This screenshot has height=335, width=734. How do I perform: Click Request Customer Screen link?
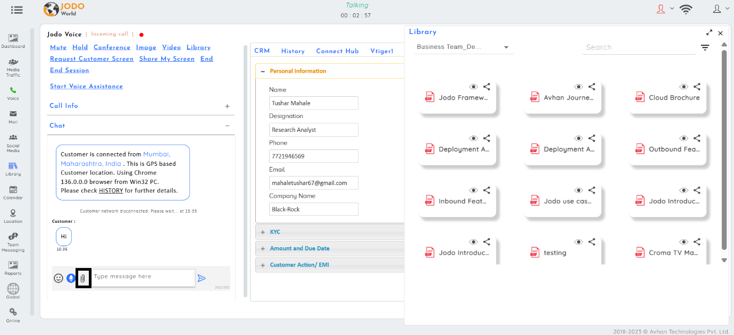(x=91, y=59)
